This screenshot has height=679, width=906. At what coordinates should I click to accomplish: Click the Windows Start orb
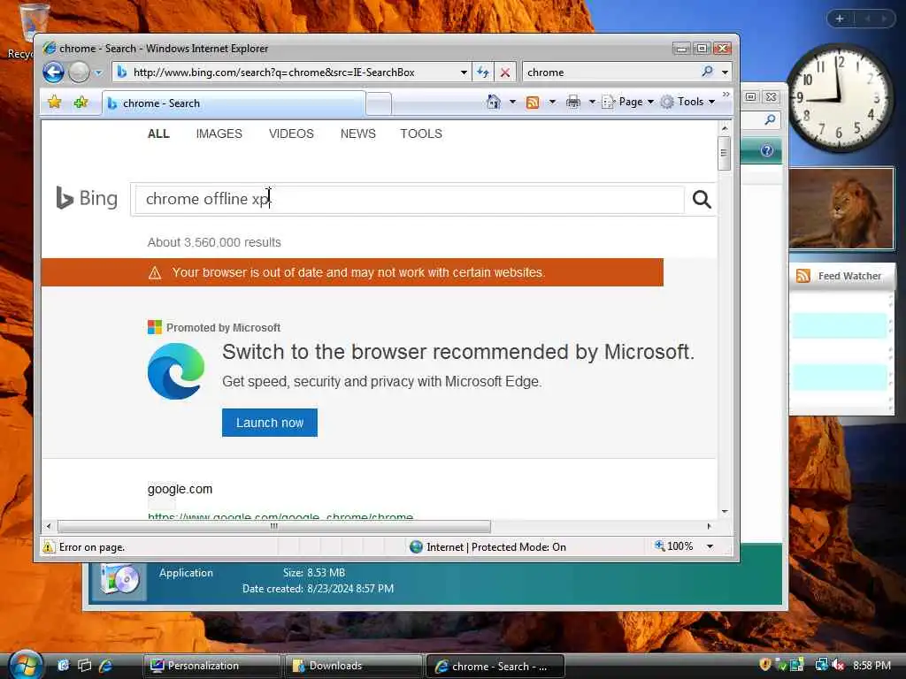pyautogui.click(x=25, y=665)
